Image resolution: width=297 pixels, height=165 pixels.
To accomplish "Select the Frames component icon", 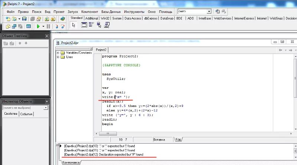I will pyautogui.click(x=84, y=25).
